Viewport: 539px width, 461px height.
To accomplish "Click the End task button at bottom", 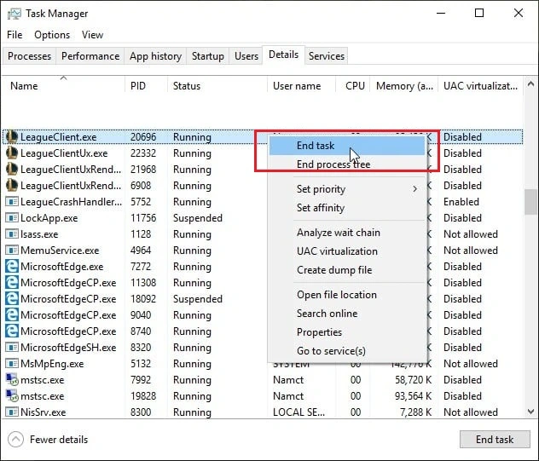I will (495, 440).
